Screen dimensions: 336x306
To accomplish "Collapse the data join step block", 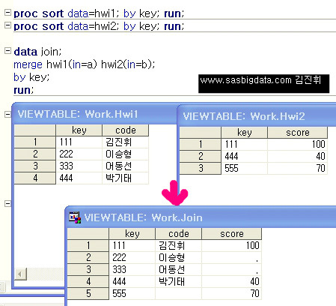I will tap(8, 51).
